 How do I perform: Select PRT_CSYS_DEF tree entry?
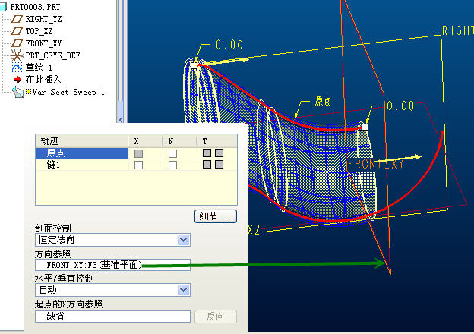pyautogui.click(x=52, y=55)
